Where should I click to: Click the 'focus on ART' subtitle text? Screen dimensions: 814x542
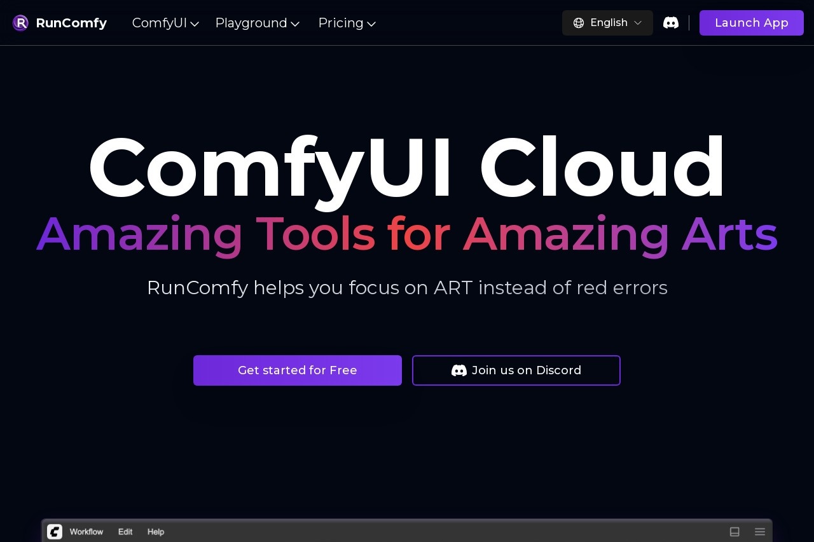coord(411,288)
